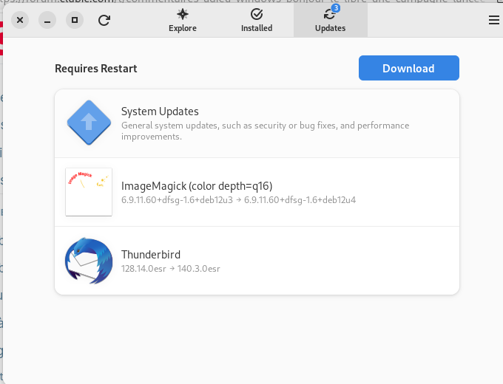Click the Thunderbird bird icon
Image resolution: width=503 pixels, height=384 pixels.
(89, 261)
